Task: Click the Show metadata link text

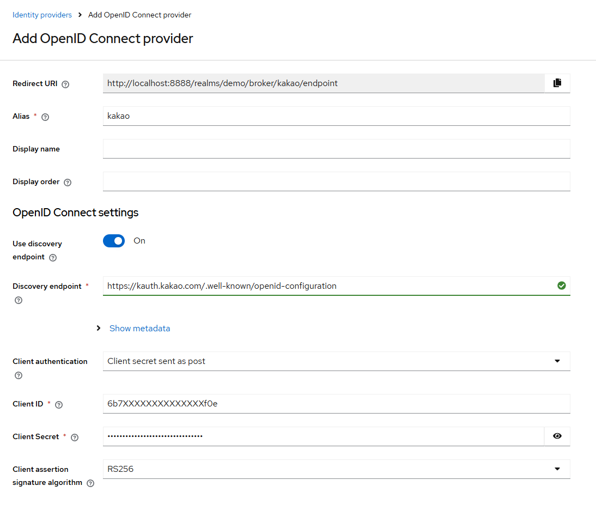Action: (139, 329)
